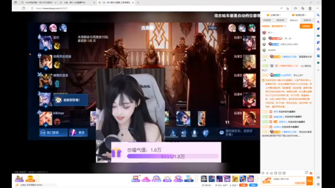This screenshot has height=188, width=335.
Task: Switch to the first browser tab
Action: [39, 3]
